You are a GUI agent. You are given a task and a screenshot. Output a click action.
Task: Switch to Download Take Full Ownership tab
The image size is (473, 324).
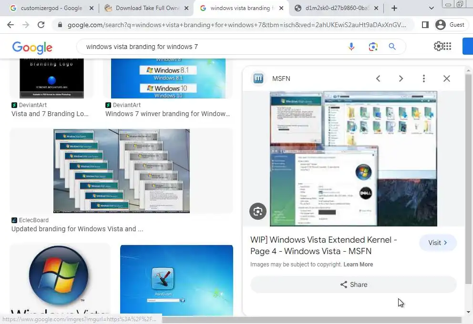(146, 8)
